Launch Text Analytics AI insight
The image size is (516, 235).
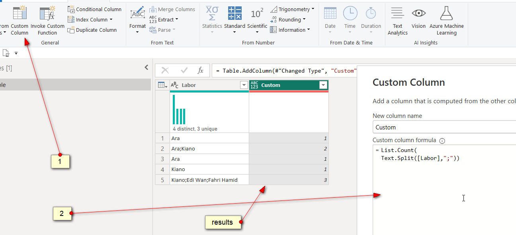pyautogui.click(x=397, y=21)
